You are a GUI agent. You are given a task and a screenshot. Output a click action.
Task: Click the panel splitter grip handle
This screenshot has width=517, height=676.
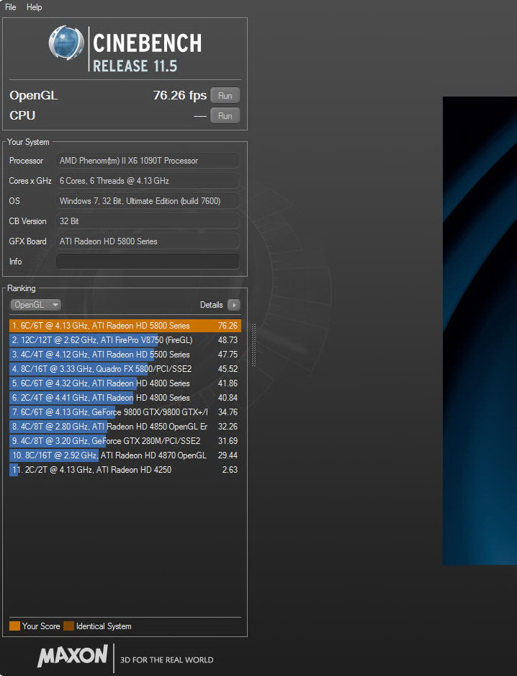[253, 345]
